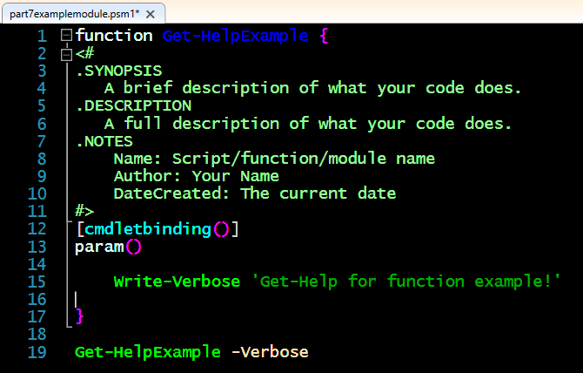
Task: Click the Get-HelpExample name on line 1
Action: [235, 36]
